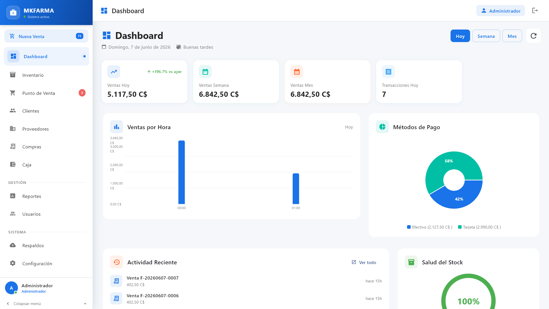Image resolution: width=549 pixels, height=309 pixels.
Task: Navigate to Compras
Action: coord(46,147)
